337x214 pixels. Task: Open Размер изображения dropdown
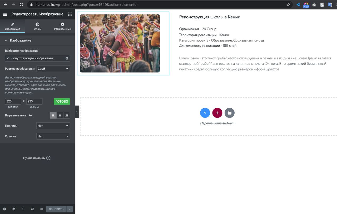[53, 69]
